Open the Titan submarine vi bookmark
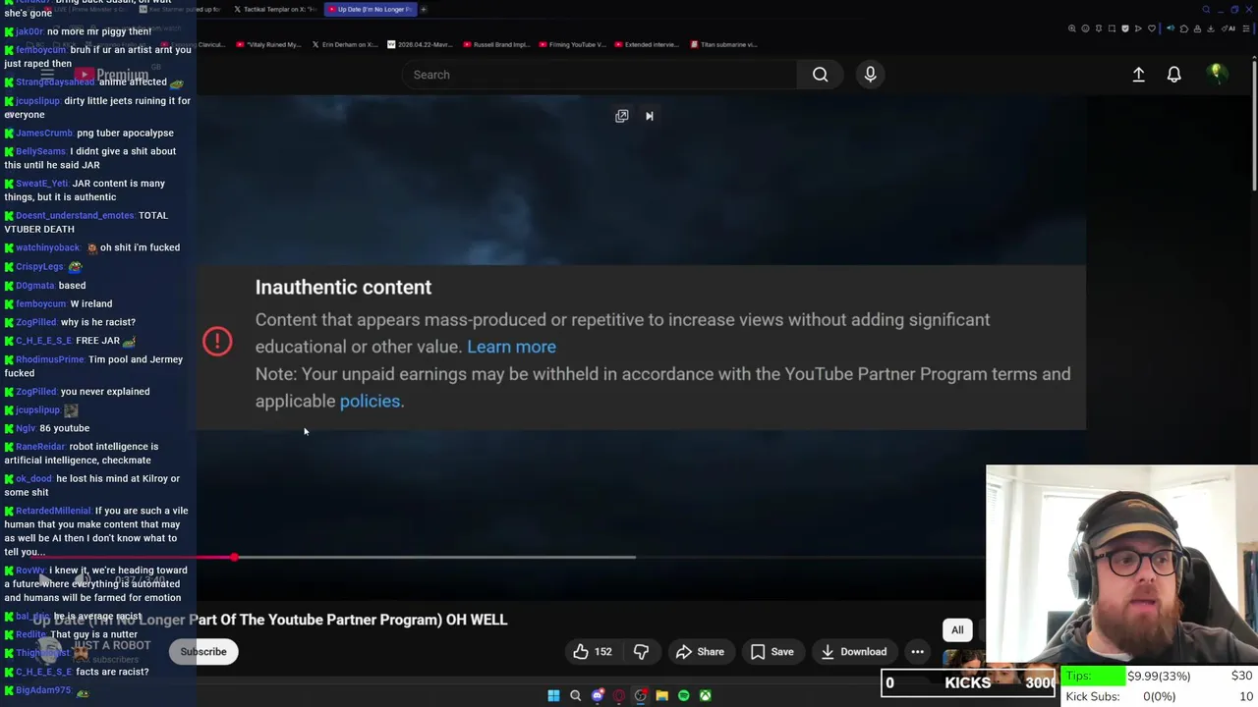 click(x=723, y=44)
